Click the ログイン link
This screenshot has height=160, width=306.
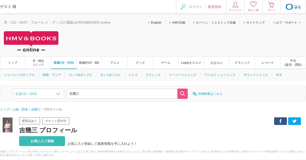[x=196, y=7]
